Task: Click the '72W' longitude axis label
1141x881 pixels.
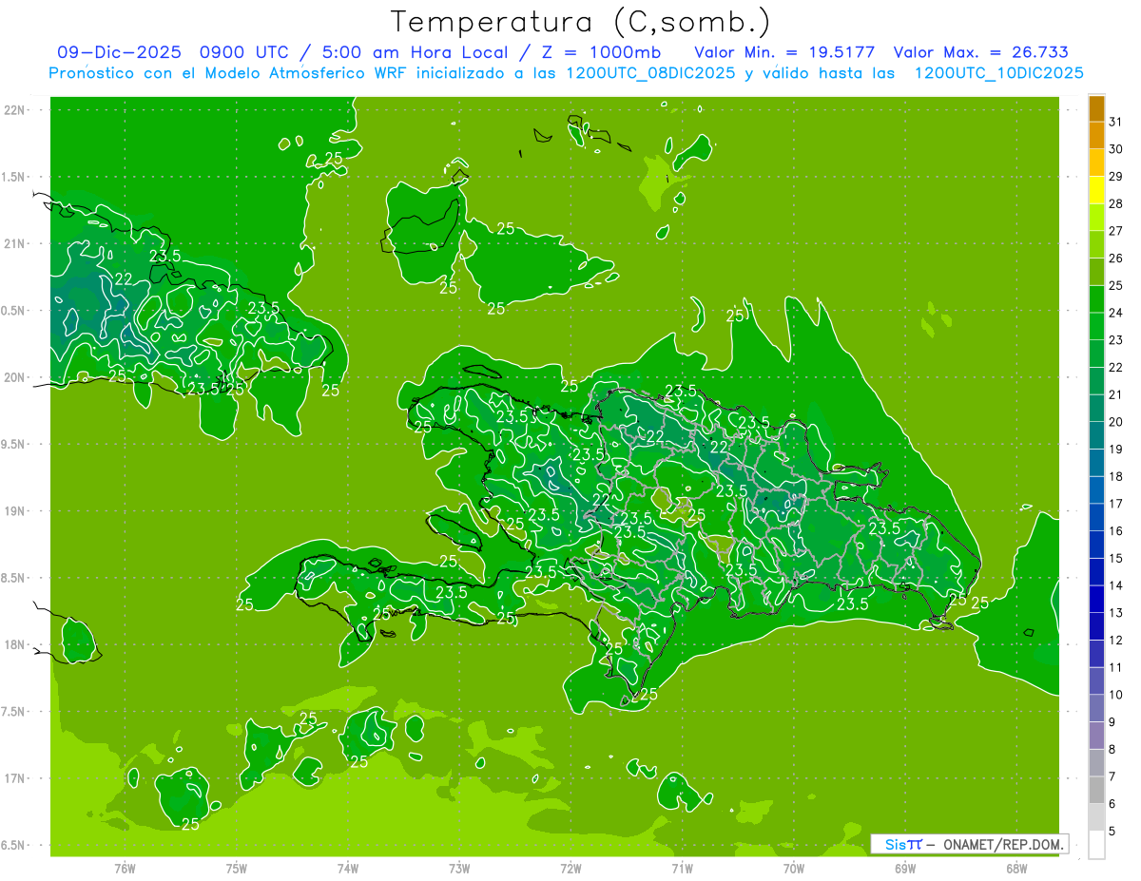Action: tap(570, 868)
